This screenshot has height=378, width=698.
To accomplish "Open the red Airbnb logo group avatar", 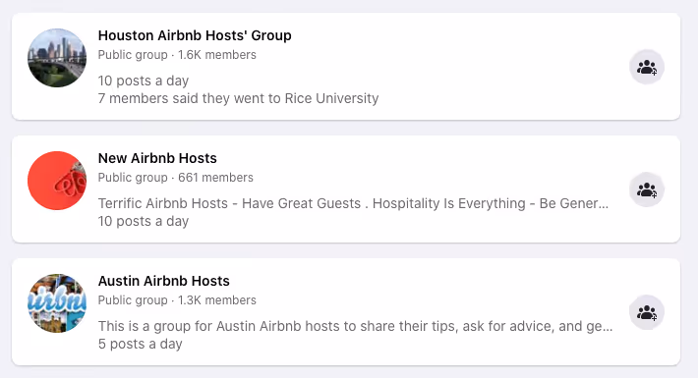I will point(57,181).
